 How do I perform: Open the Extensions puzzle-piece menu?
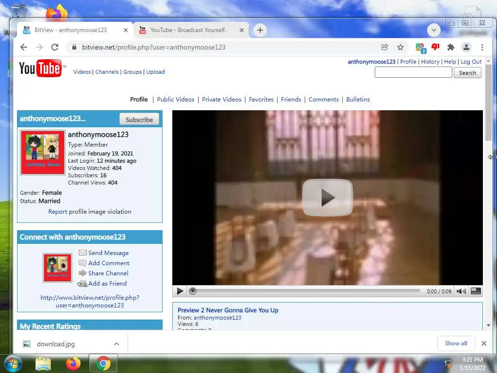[x=450, y=47]
